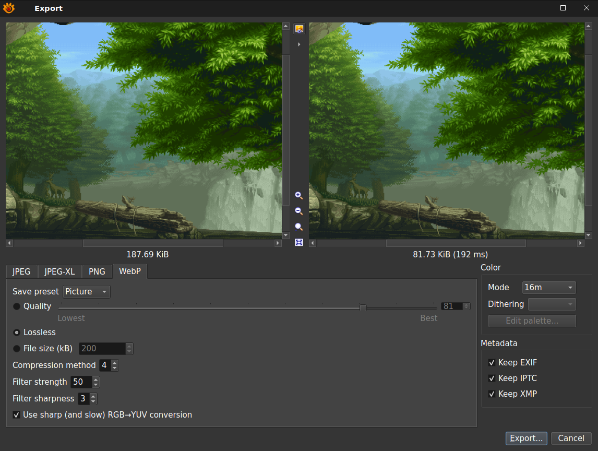Close the Export dialog

tap(586, 8)
